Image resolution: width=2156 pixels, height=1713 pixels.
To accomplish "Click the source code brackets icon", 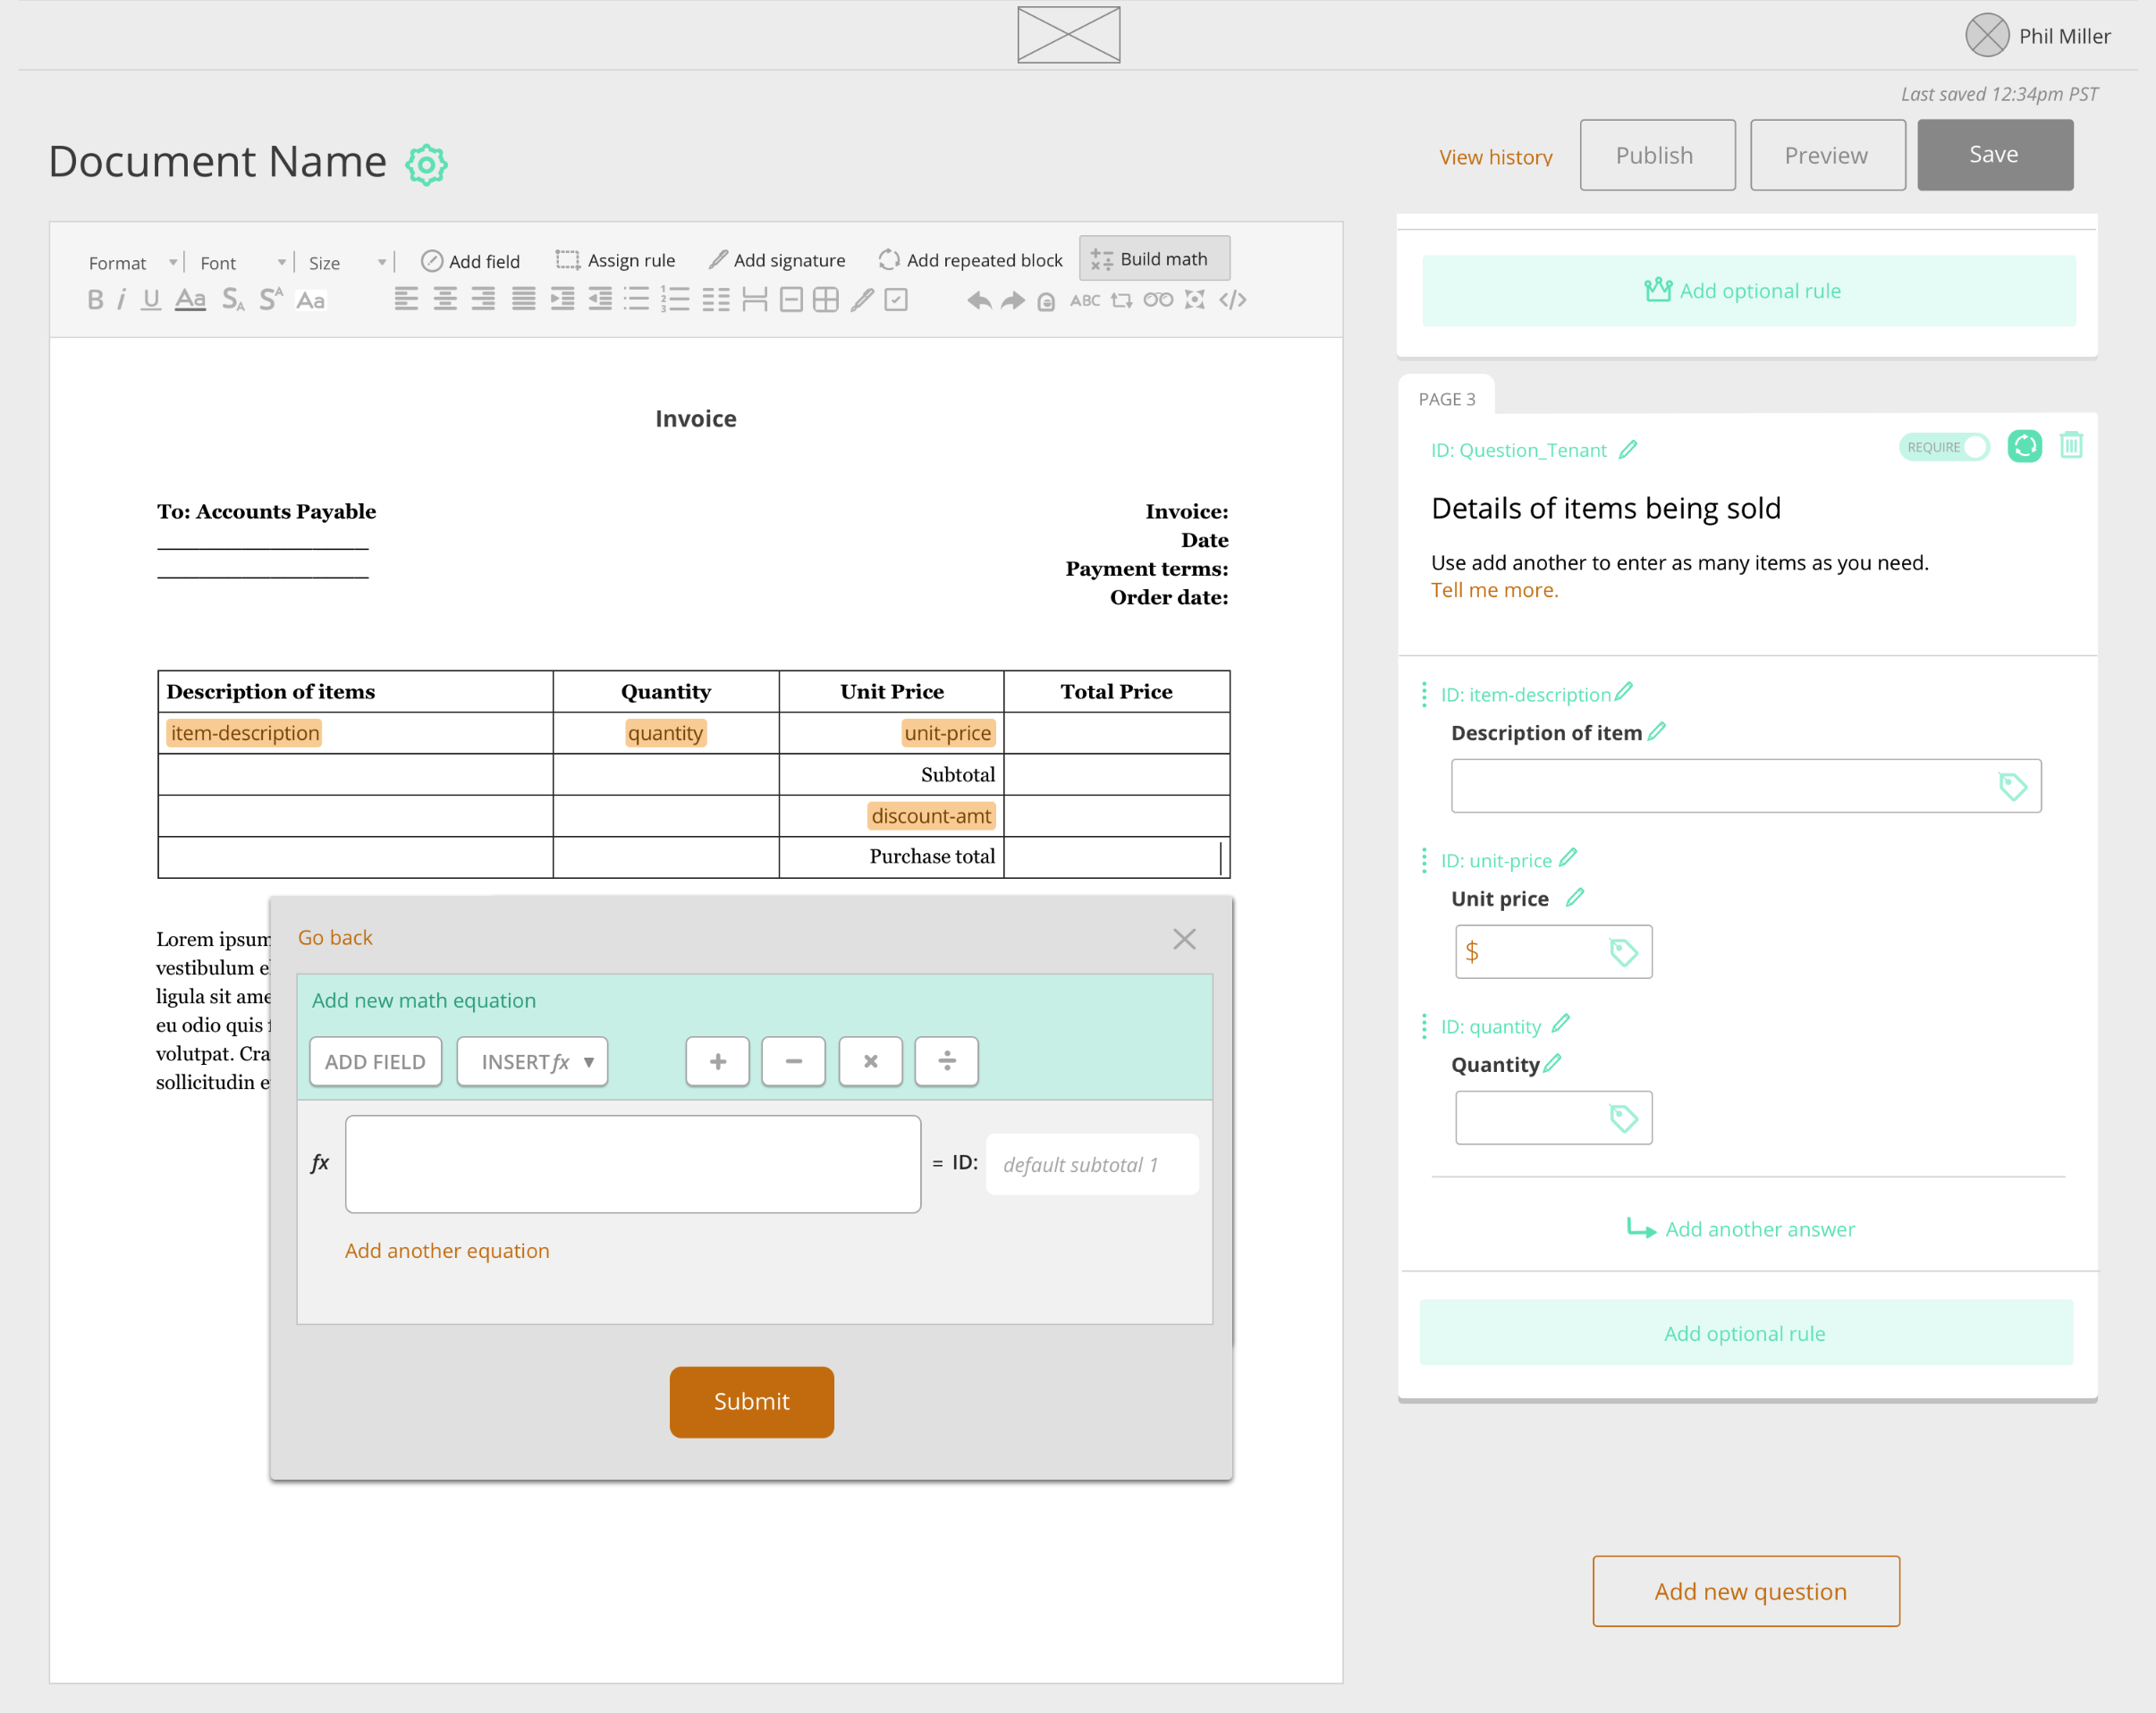I will 1232,300.
